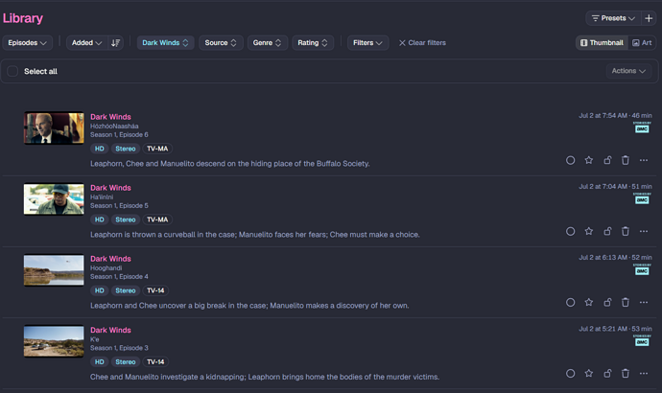The image size is (662, 393).
Task: Click TV-14 rating tag on Episode 4
Action: click(155, 290)
